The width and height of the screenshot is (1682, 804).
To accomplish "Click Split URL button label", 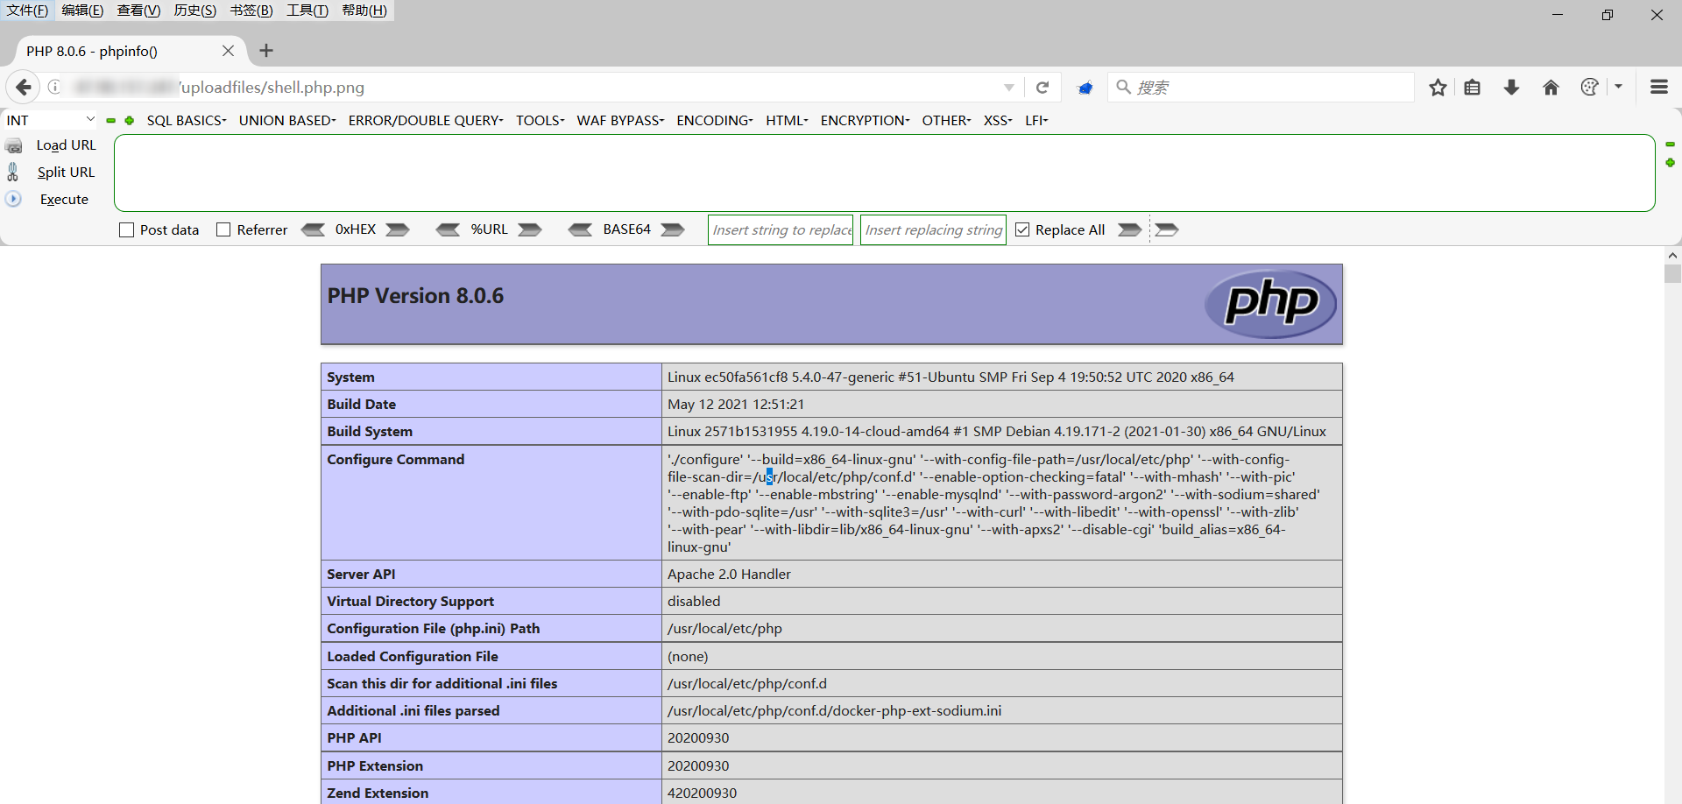I will click(x=66, y=173).
